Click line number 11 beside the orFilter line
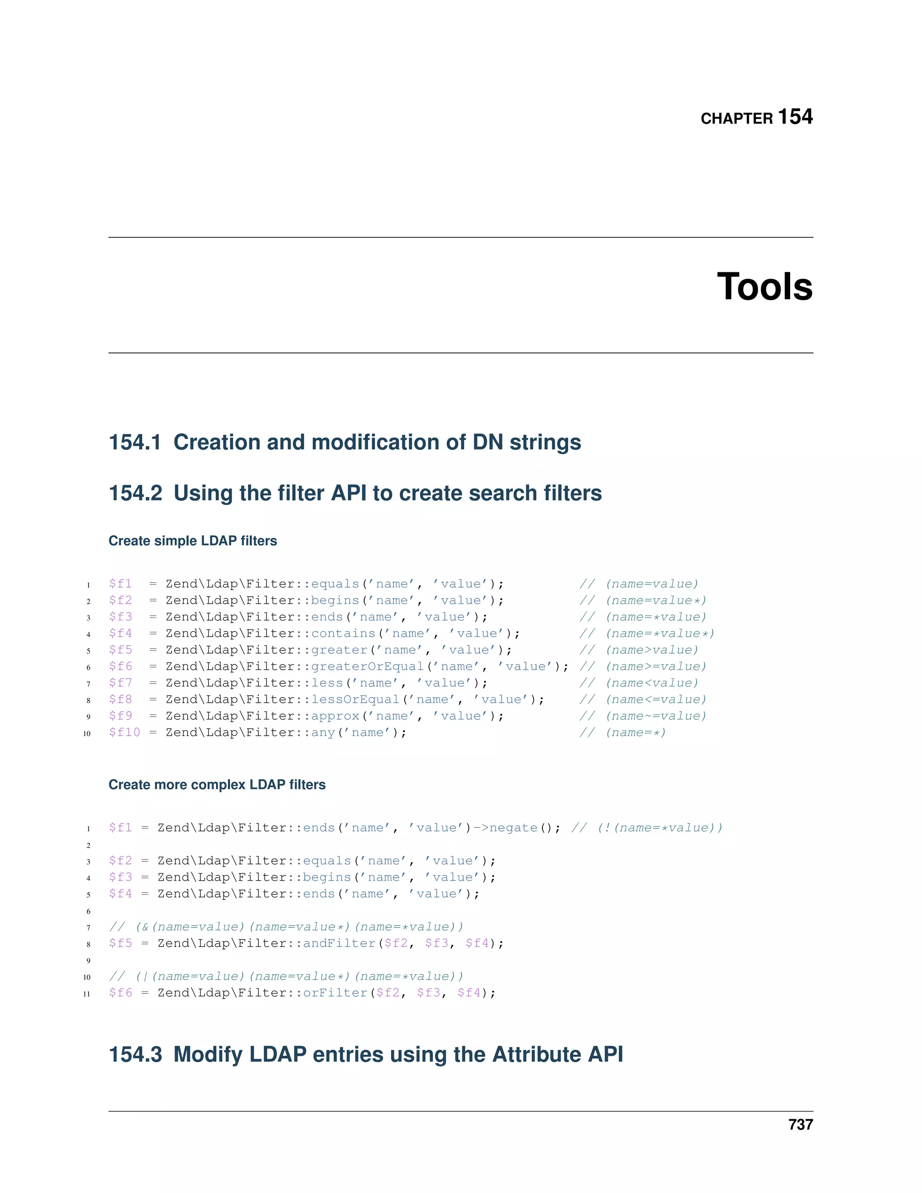The width and height of the screenshot is (922, 1193). 87,994
